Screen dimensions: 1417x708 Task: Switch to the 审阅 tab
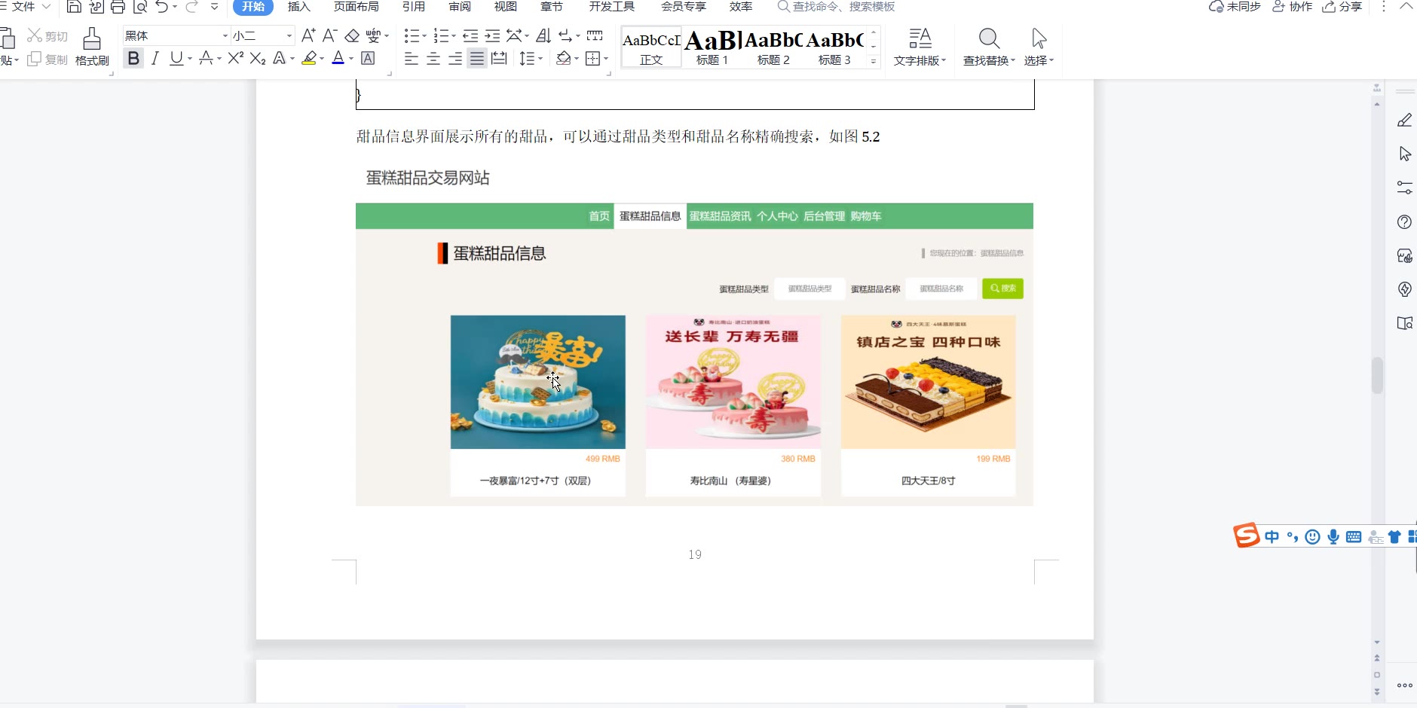(x=460, y=7)
